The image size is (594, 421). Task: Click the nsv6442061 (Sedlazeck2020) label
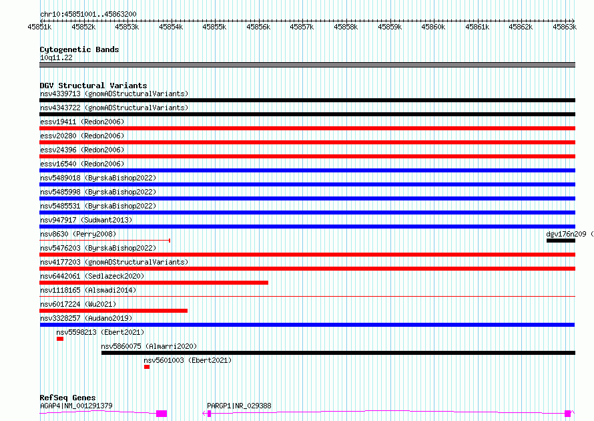pos(92,276)
